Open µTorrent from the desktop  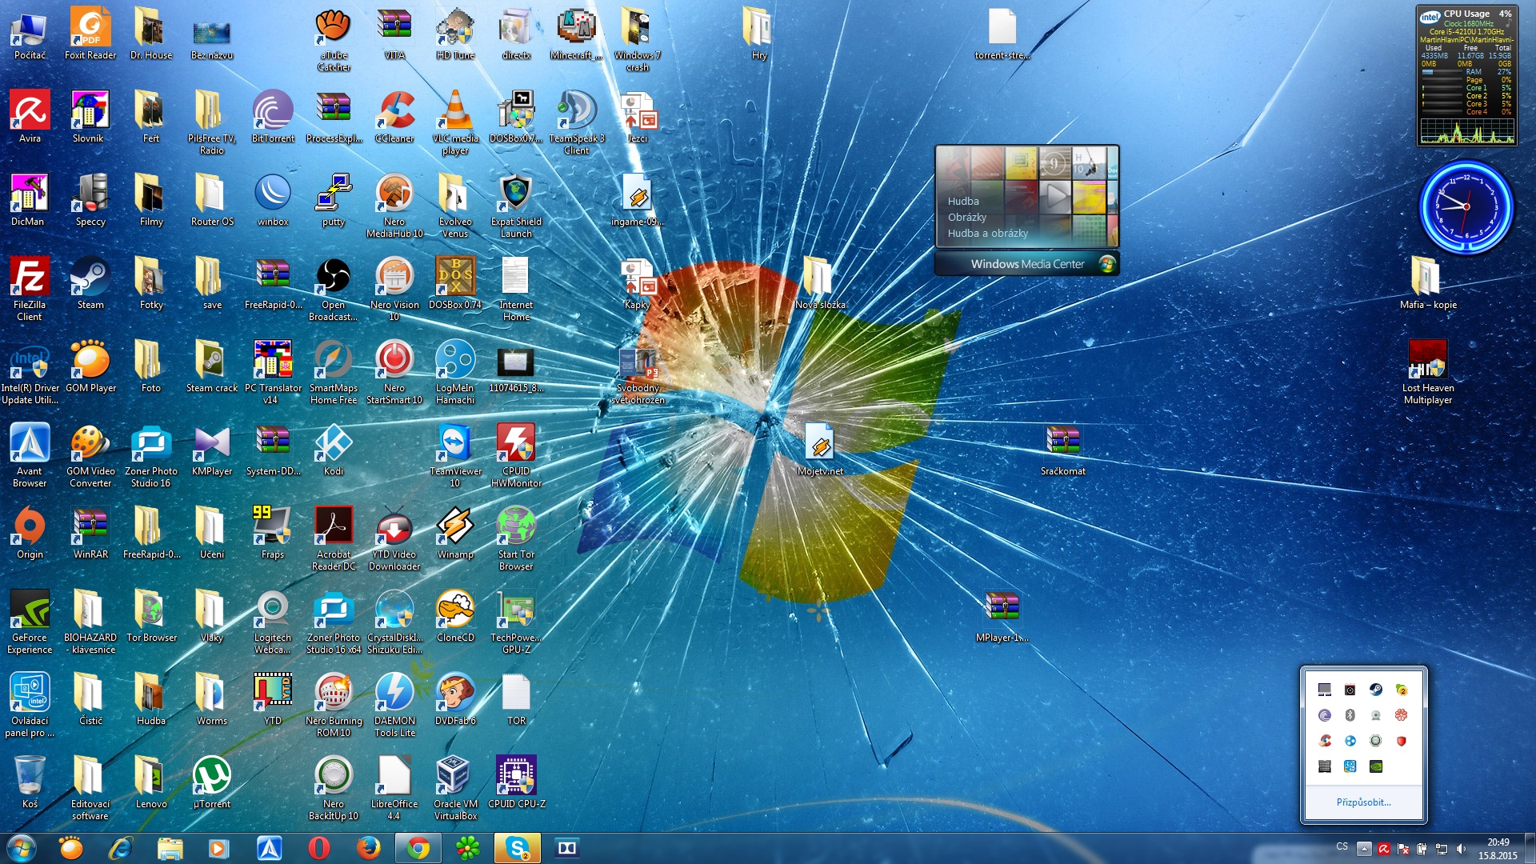(x=212, y=776)
